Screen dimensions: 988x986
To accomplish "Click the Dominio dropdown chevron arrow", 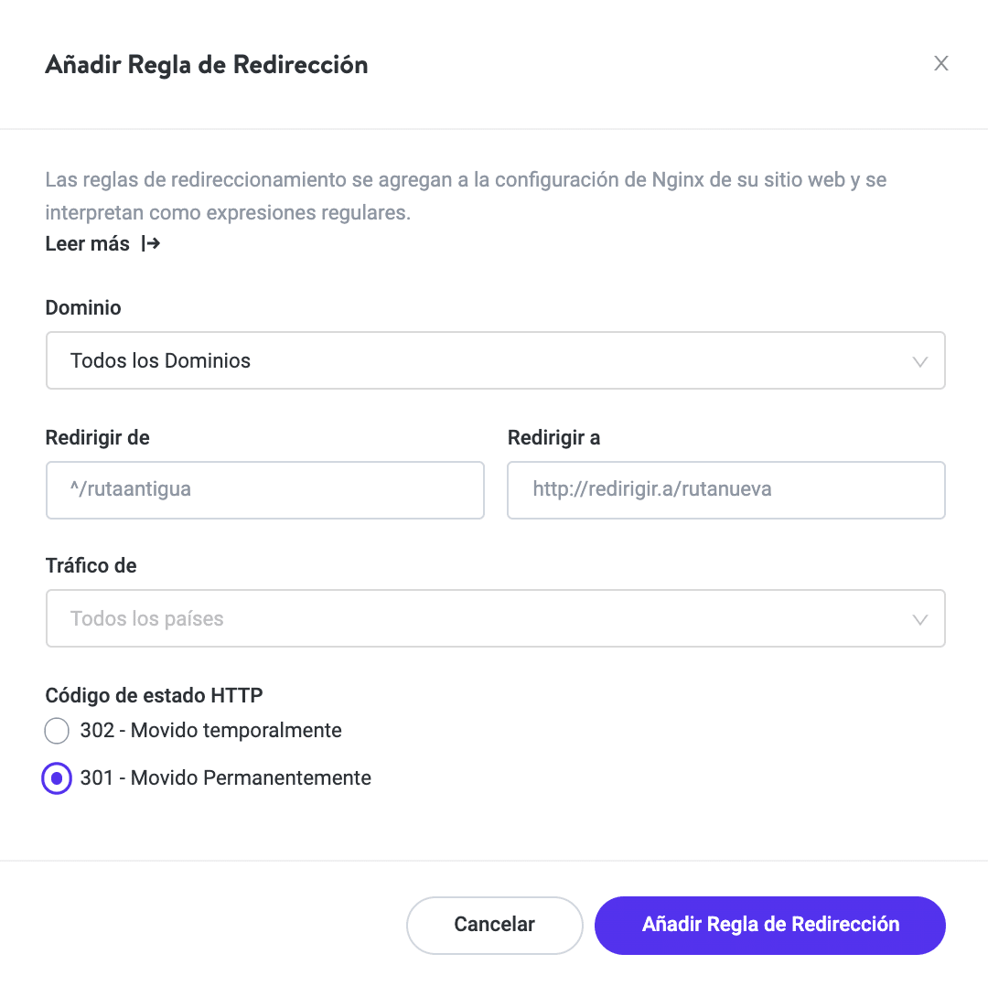I will [x=920, y=361].
